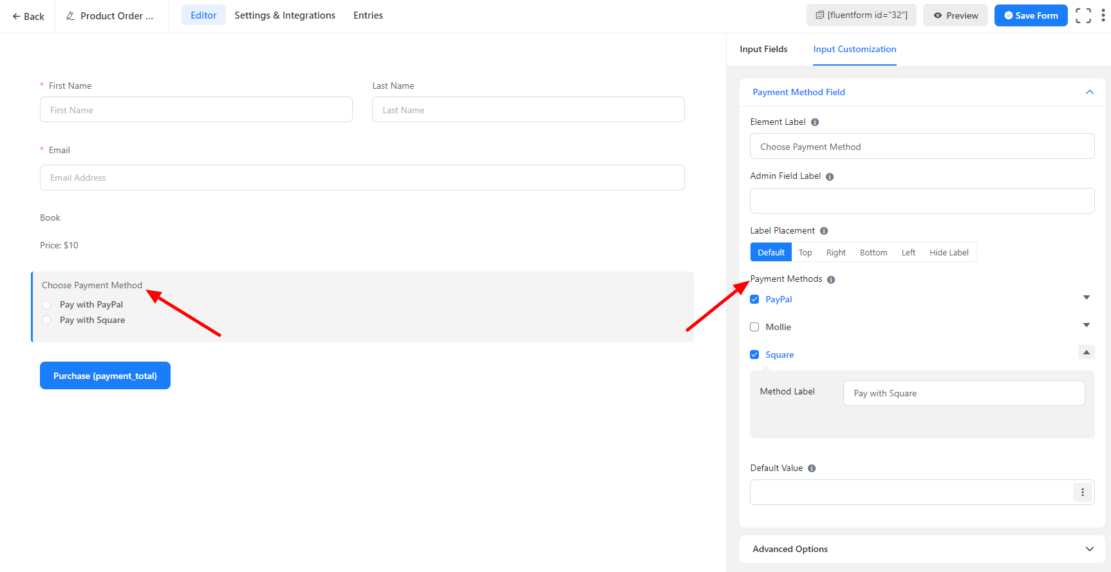
Task: Uncheck the Square payment method
Action: pos(754,355)
